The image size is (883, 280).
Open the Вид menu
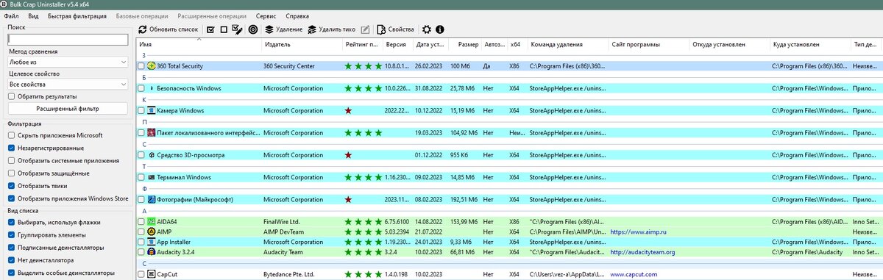33,15
